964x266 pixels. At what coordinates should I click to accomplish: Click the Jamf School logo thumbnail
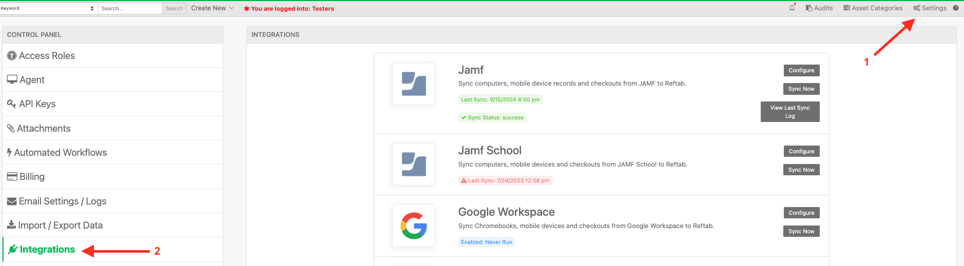click(414, 164)
